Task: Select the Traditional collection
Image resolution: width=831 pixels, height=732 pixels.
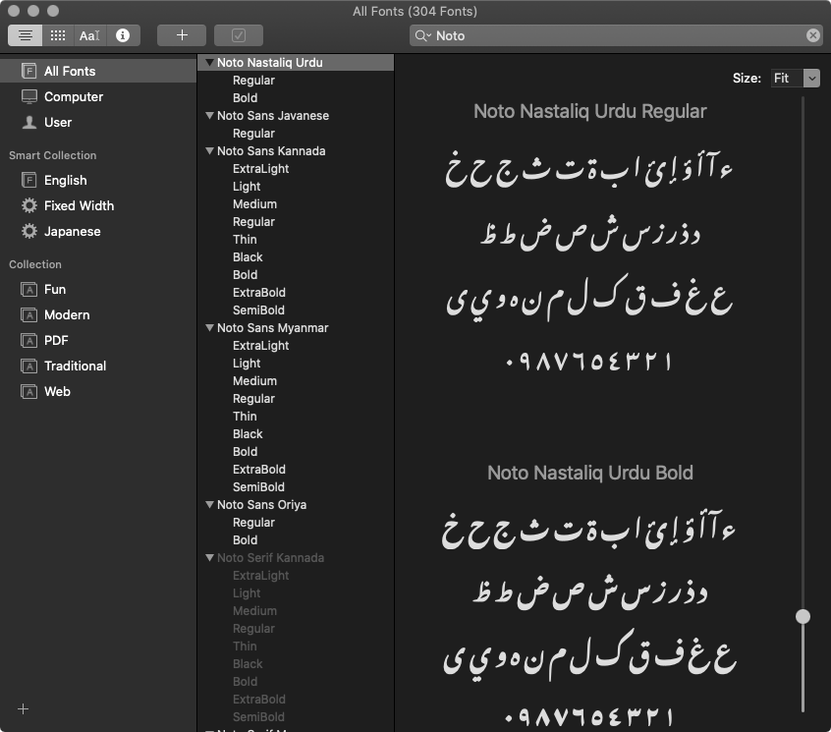Action: click(75, 366)
